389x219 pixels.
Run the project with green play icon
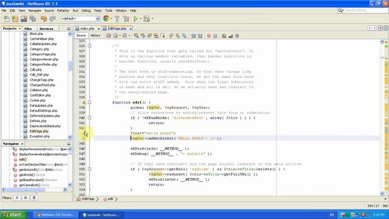pos(136,19)
